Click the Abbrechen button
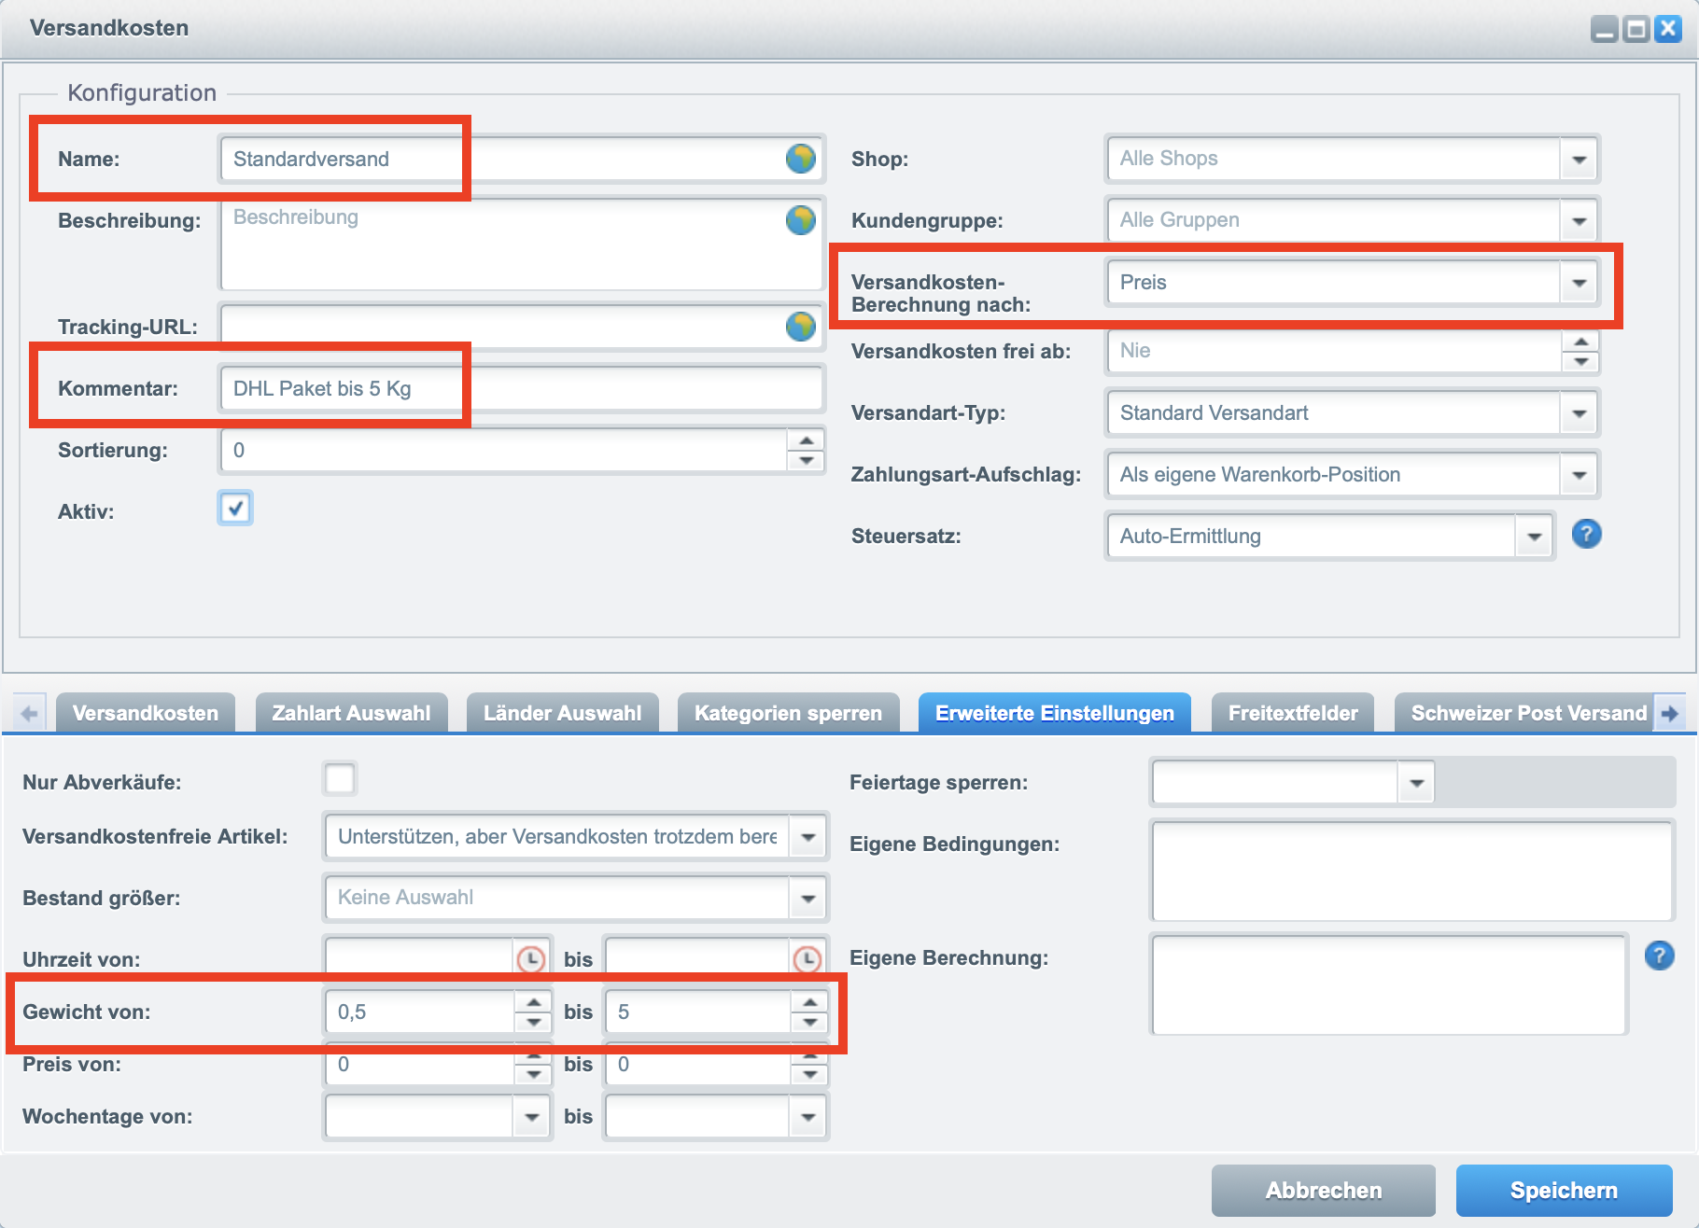This screenshot has height=1228, width=1699. coord(1323,1190)
